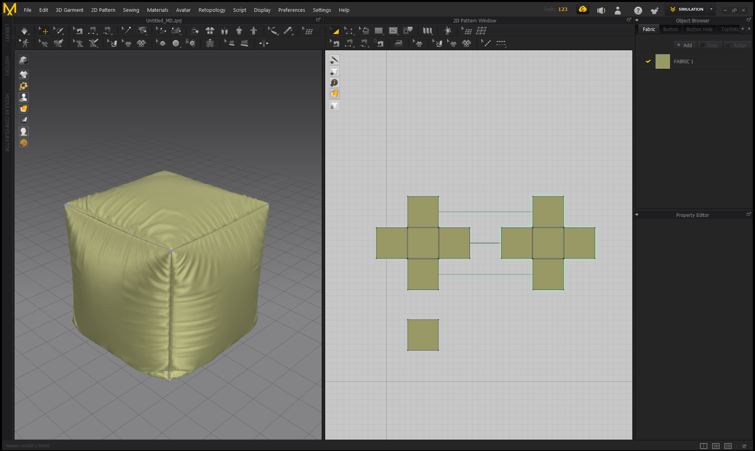
Task: Click the Assign button in Object Browser
Action: click(x=737, y=45)
